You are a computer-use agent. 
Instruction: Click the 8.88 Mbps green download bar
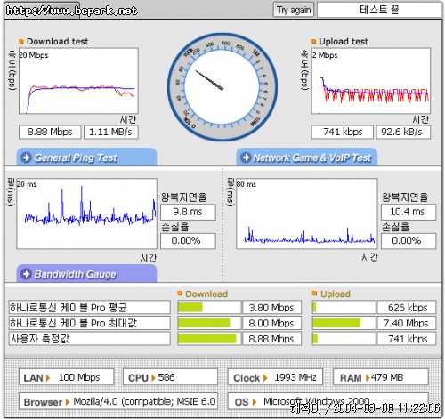207,338
